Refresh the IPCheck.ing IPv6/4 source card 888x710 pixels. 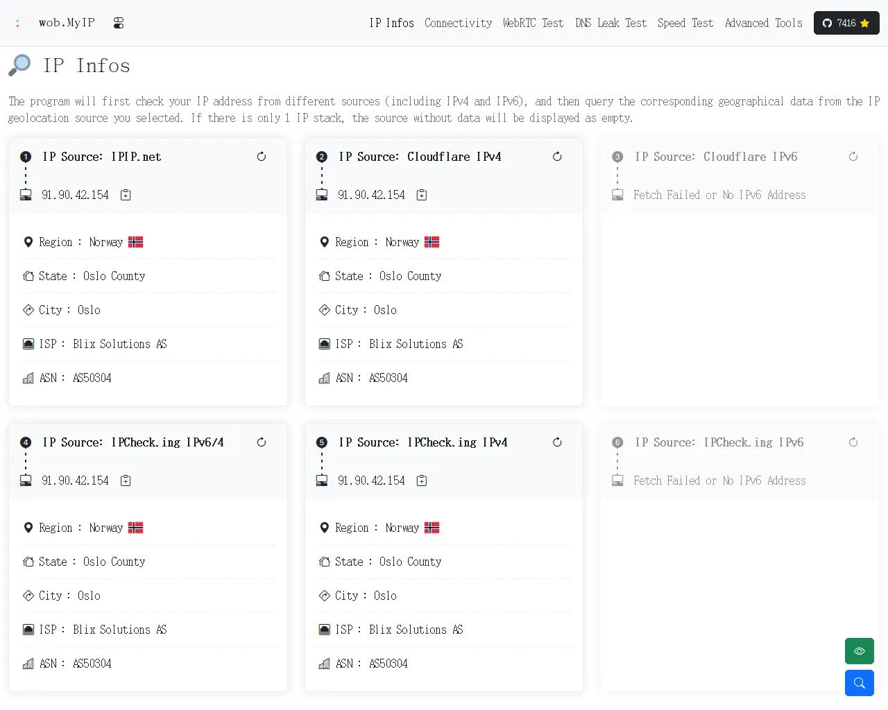coord(262,442)
